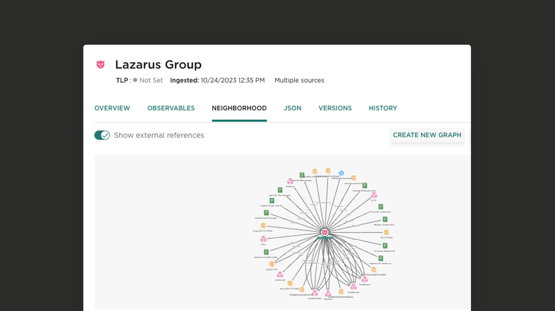Click the Multiple sources label

(x=299, y=80)
